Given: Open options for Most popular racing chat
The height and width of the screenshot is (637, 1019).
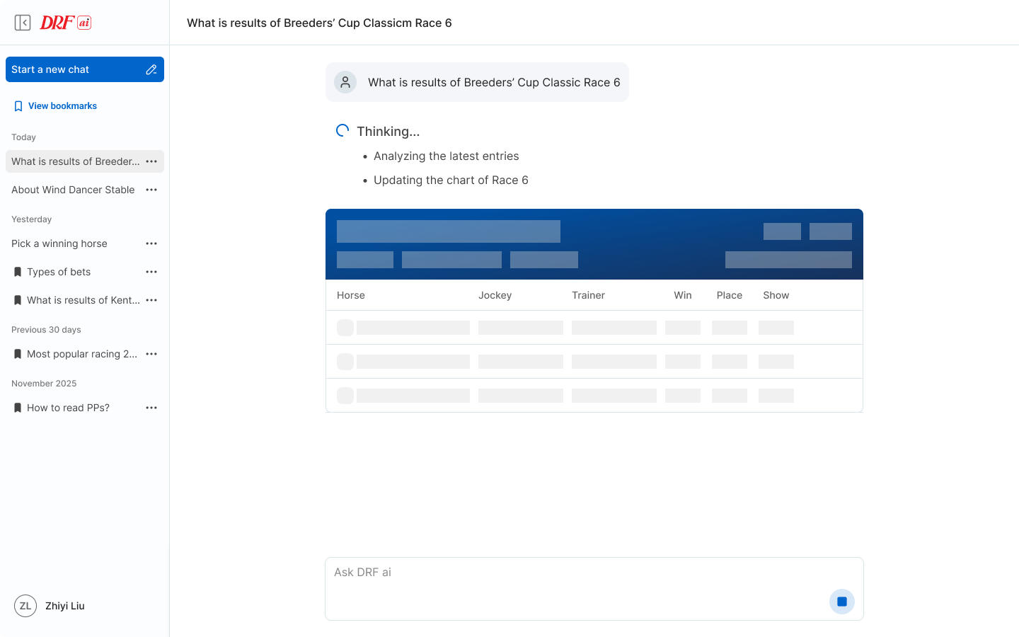Looking at the screenshot, I should pos(151,354).
